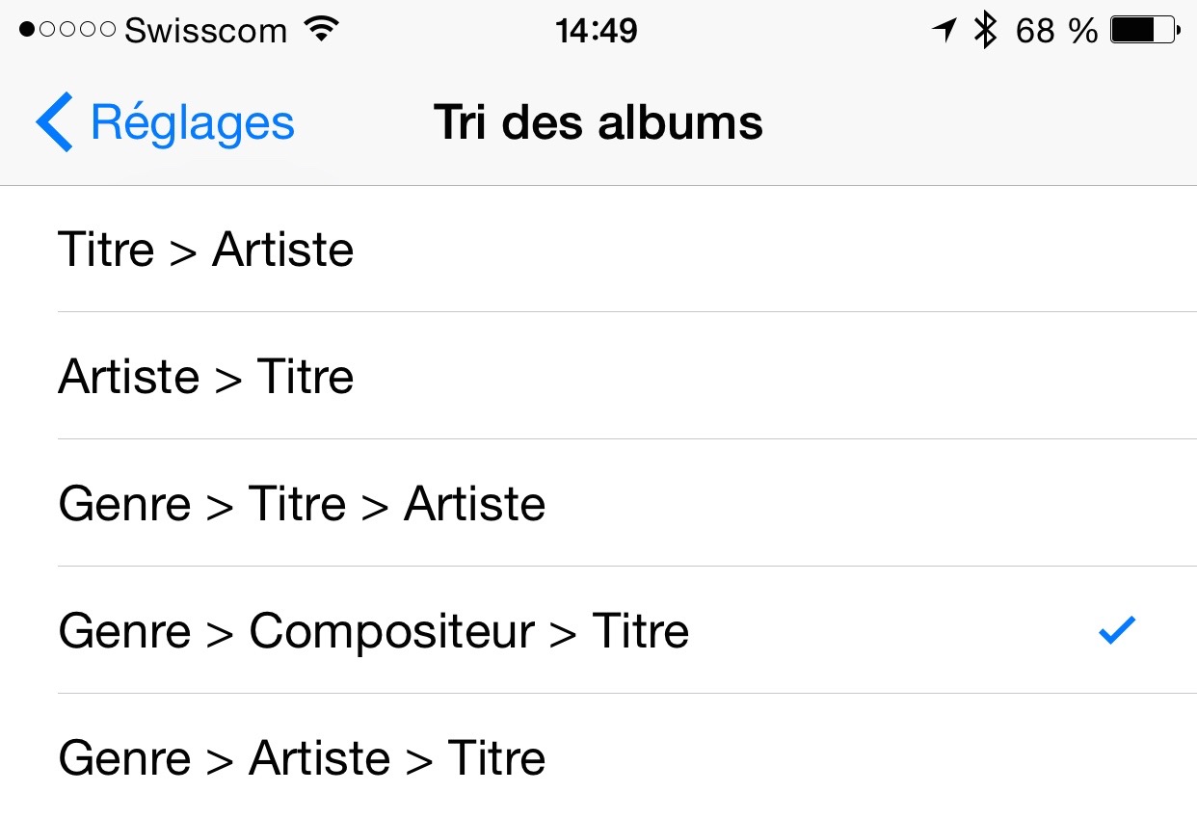The height and width of the screenshot is (819, 1197).
Task: Select the Titre > Artiste sort option
Action: 598,249
